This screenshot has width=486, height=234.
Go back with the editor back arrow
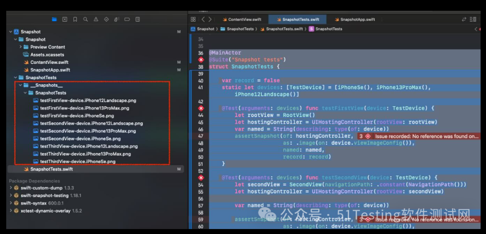tap(203, 19)
